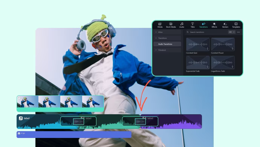Expand the Filmstock category

(167, 50)
